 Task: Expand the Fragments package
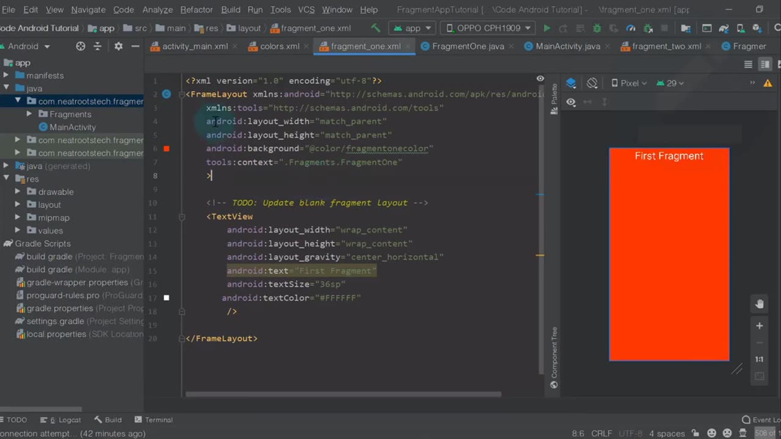(x=29, y=114)
